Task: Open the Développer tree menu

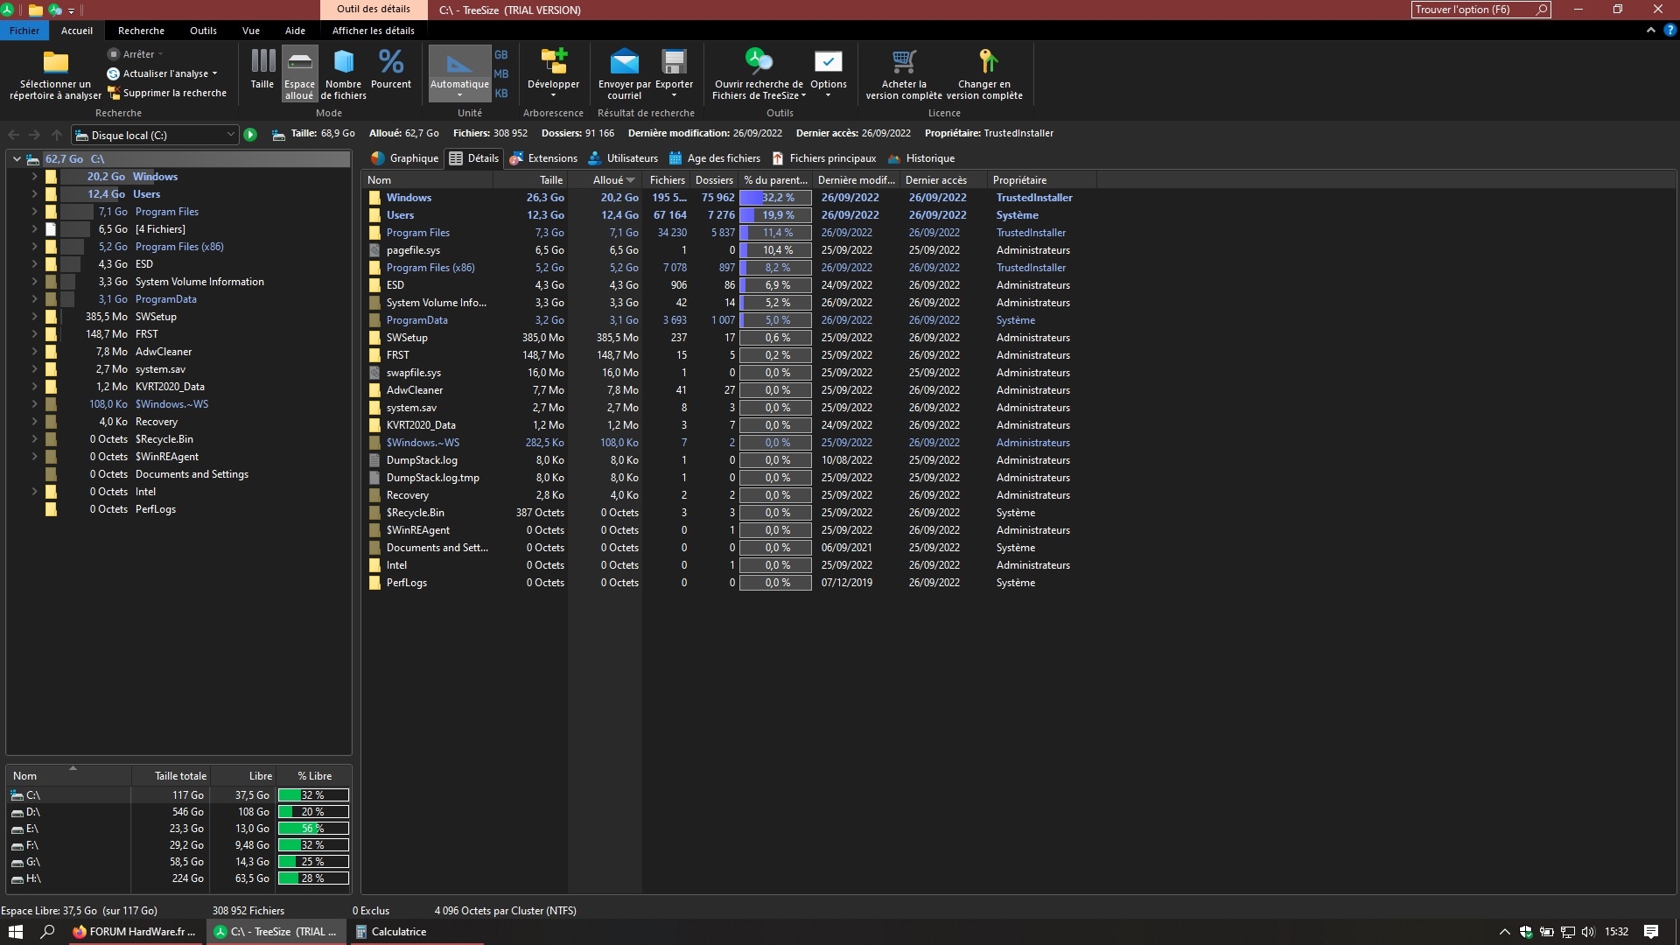Action: pos(553,73)
